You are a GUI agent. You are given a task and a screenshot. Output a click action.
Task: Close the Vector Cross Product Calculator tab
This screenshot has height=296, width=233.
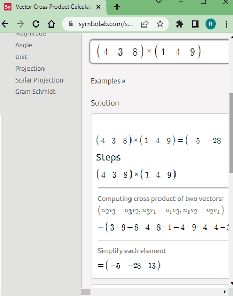[98, 7]
